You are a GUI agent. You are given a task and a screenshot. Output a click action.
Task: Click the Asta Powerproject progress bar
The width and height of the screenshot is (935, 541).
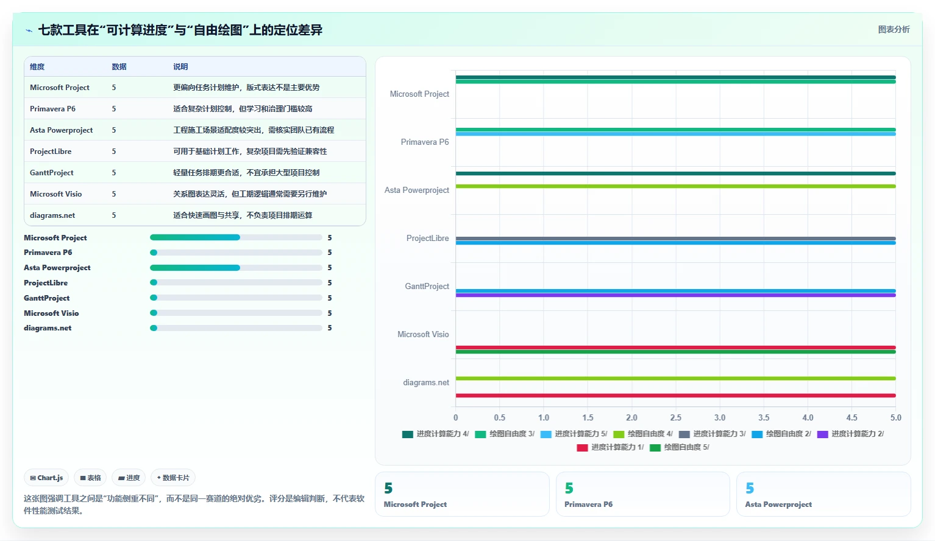click(236, 268)
